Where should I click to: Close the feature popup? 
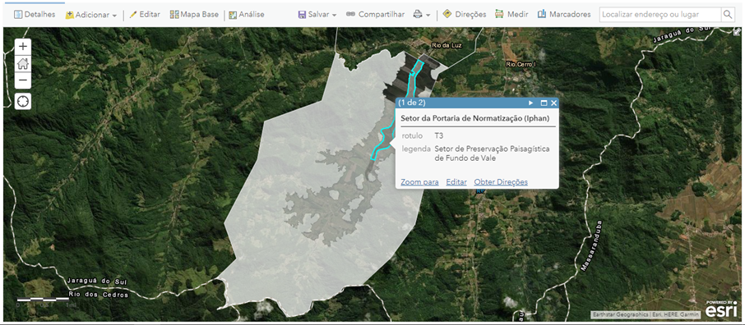tap(553, 103)
